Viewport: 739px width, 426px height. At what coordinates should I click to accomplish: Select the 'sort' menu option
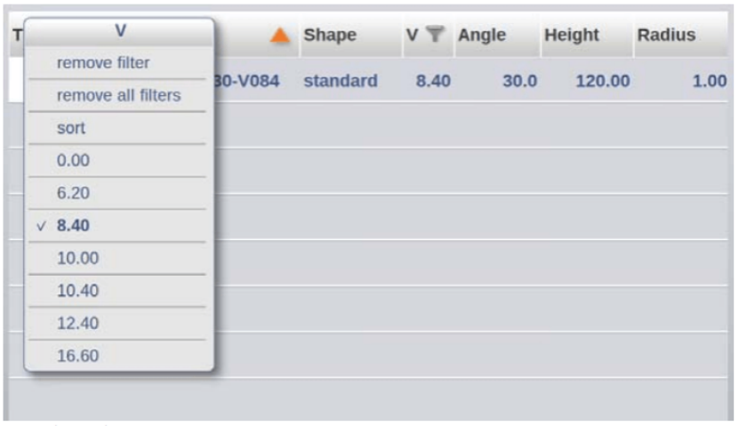point(71,128)
